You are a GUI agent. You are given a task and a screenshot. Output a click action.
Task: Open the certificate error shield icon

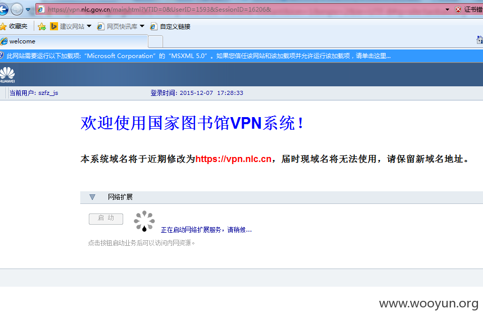point(458,10)
